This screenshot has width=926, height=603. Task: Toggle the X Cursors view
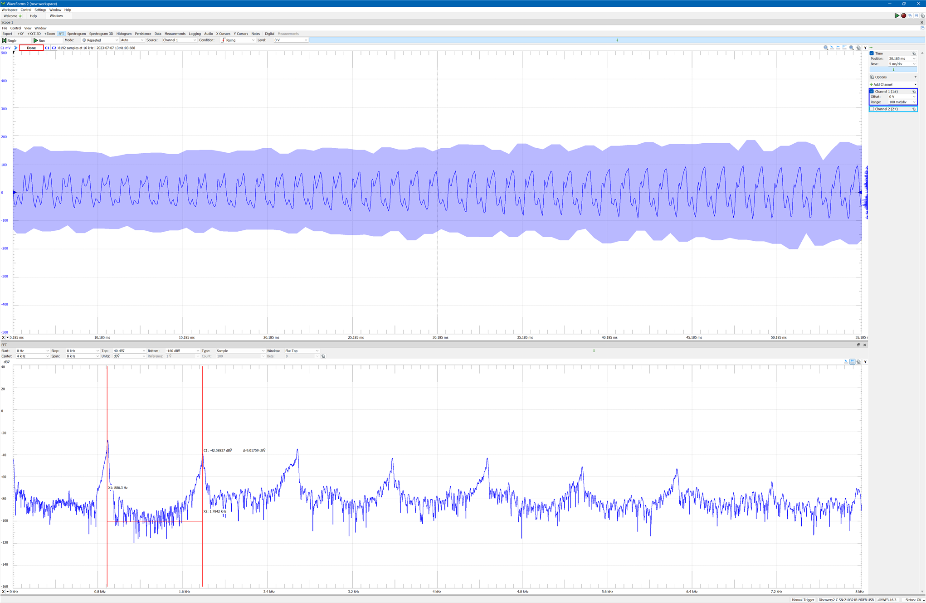[x=223, y=34]
